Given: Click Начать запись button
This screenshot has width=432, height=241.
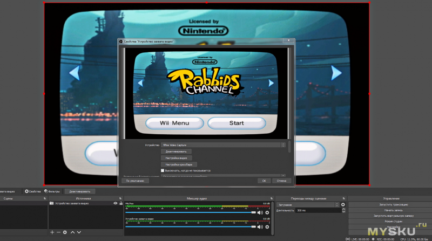Looking at the screenshot, I should pyautogui.click(x=394, y=210).
